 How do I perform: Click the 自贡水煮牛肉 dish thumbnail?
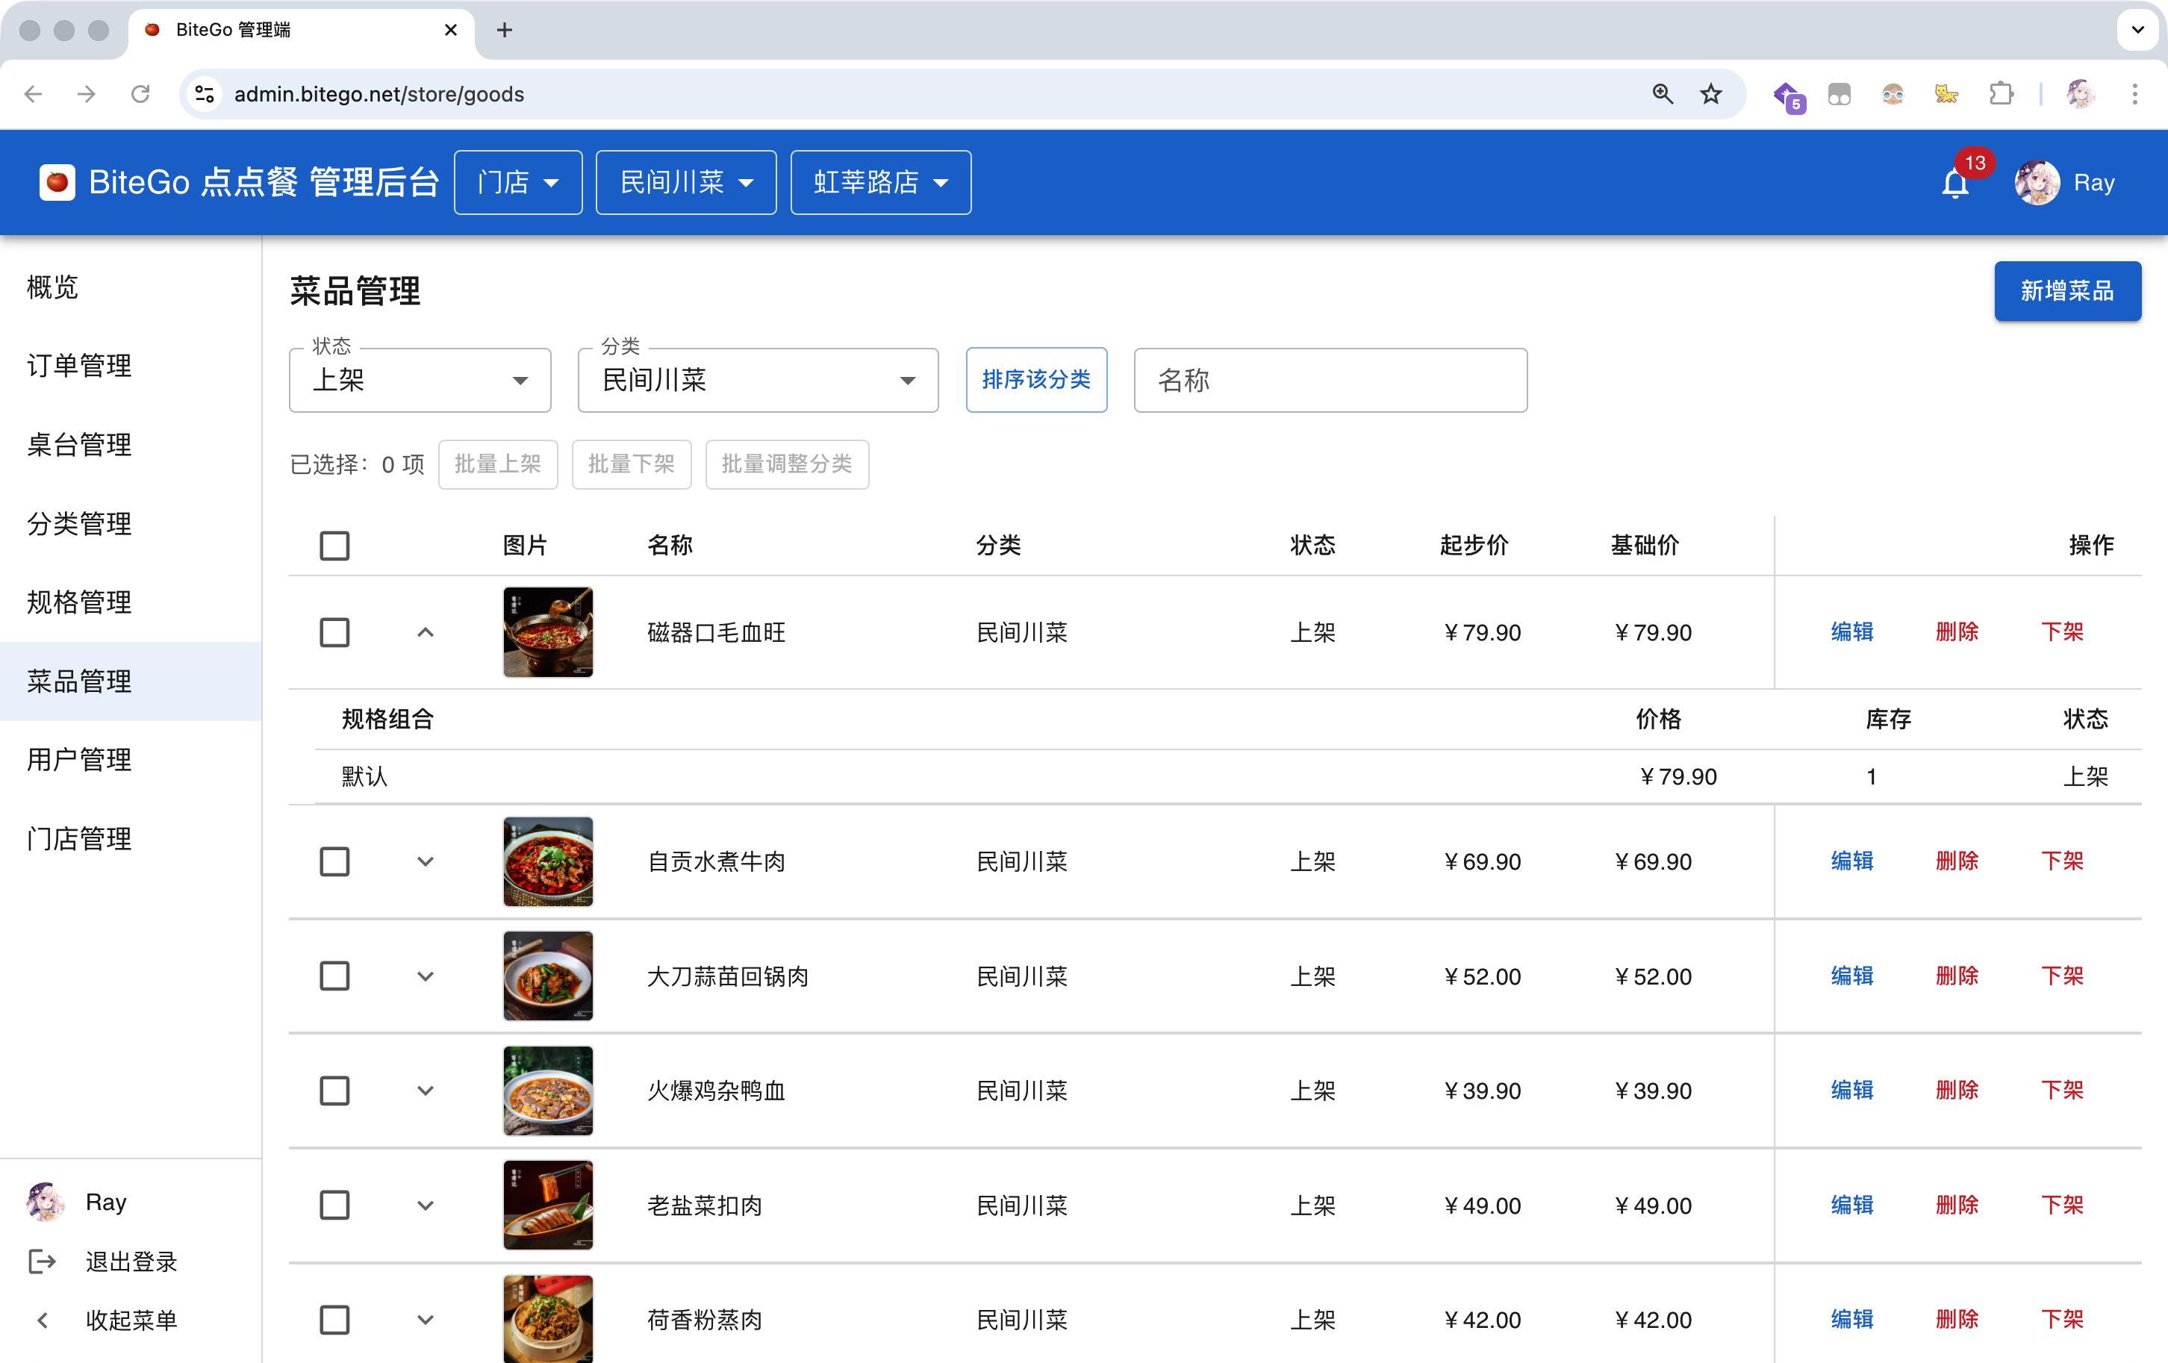tap(547, 861)
